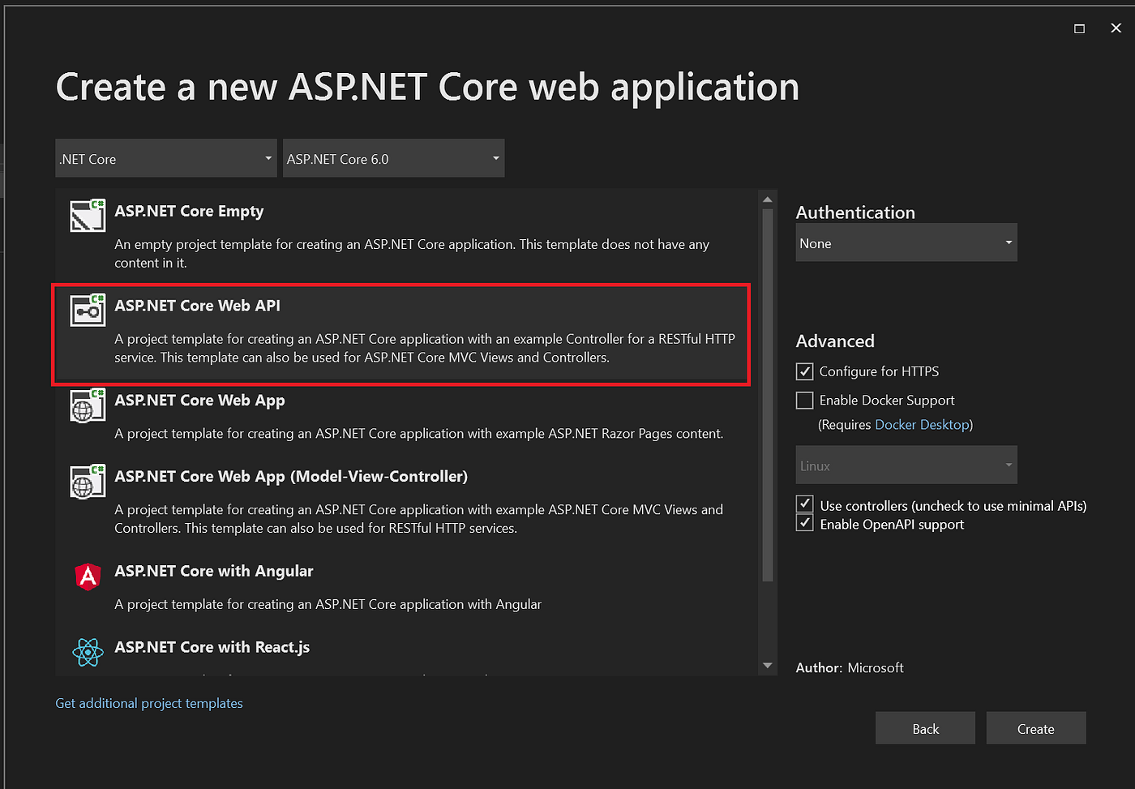The image size is (1135, 789).
Task: Uncheck Use controllers to use minimal APIs
Action: tap(805, 504)
